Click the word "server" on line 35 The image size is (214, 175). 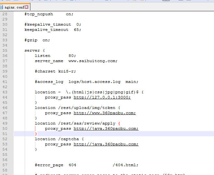click(x=32, y=51)
